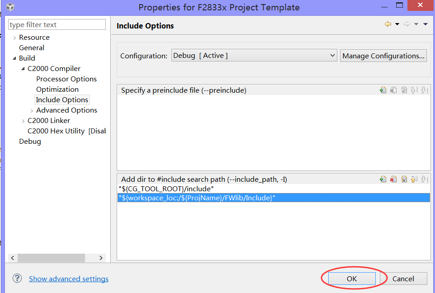Image resolution: width=435 pixels, height=293 pixels.
Task: Click forward navigation arrow in header
Action: pos(407,24)
